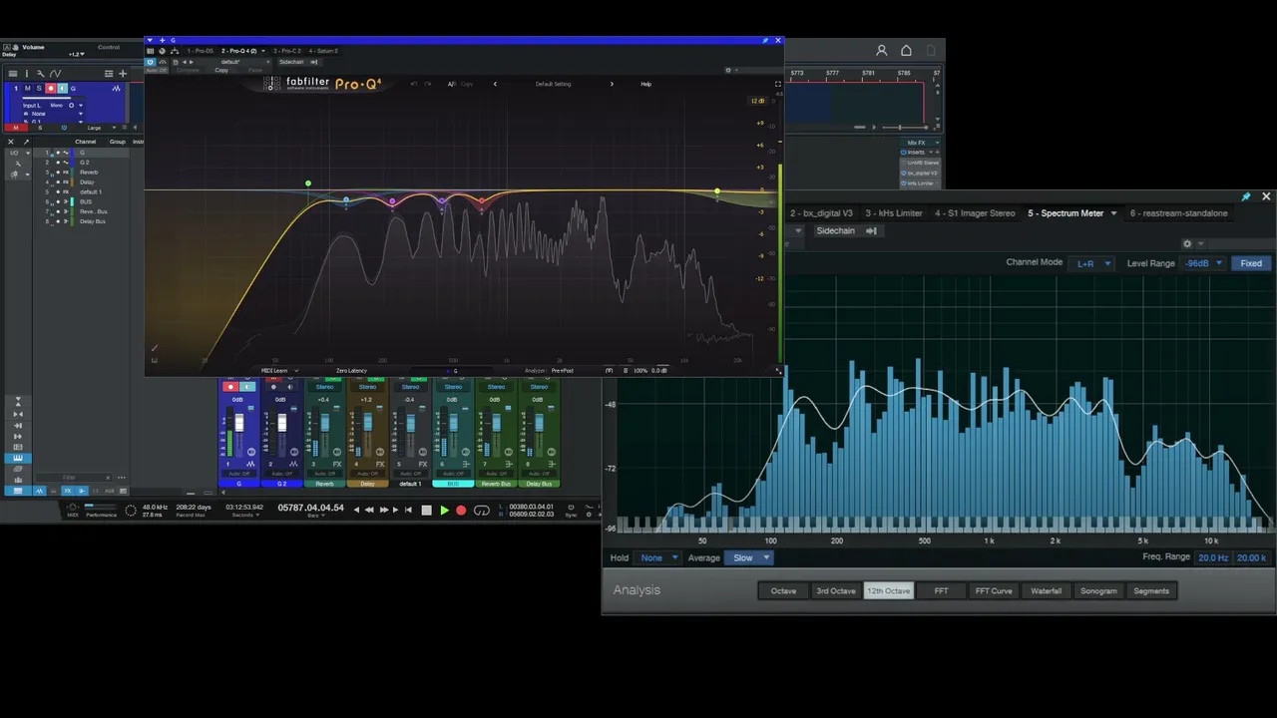Mute track G in the inspector

(28, 89)
